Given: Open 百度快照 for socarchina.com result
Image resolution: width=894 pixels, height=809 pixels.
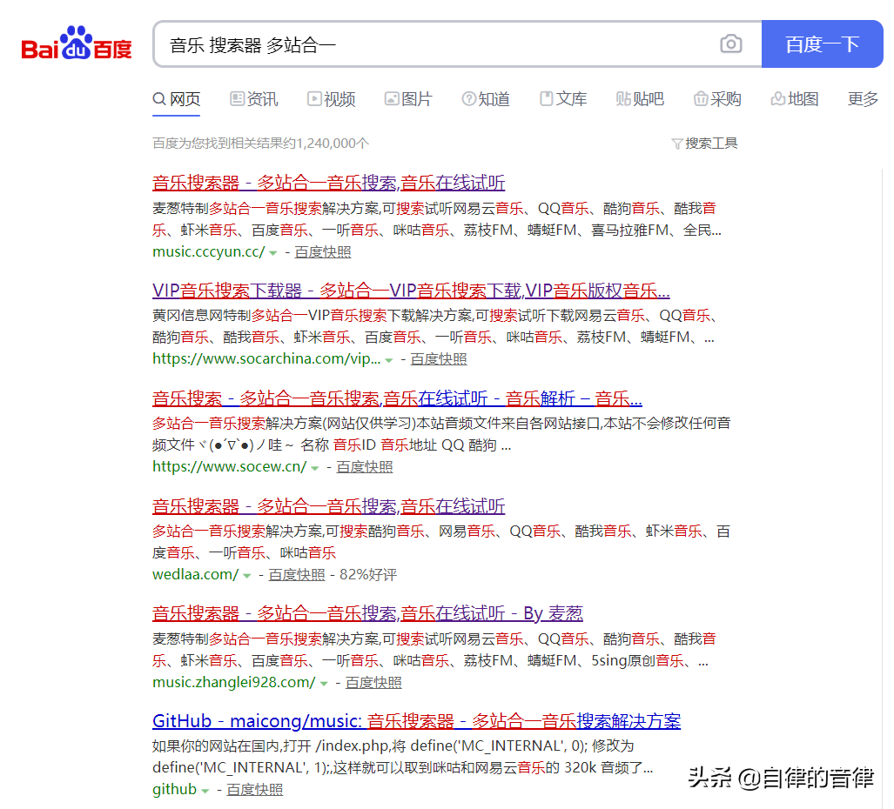Looking at the screenshot, I should 439,359.
